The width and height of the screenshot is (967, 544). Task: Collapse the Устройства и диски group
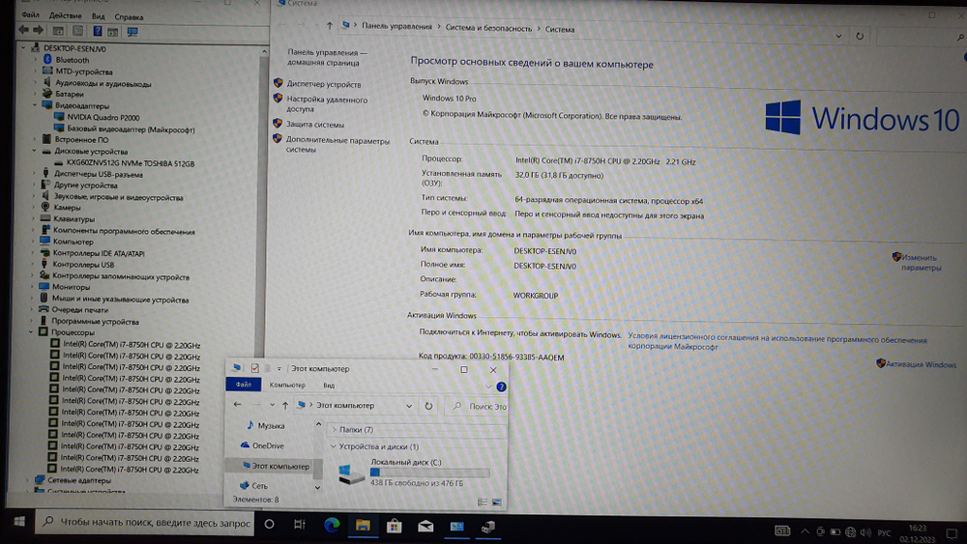click(333, 446)
